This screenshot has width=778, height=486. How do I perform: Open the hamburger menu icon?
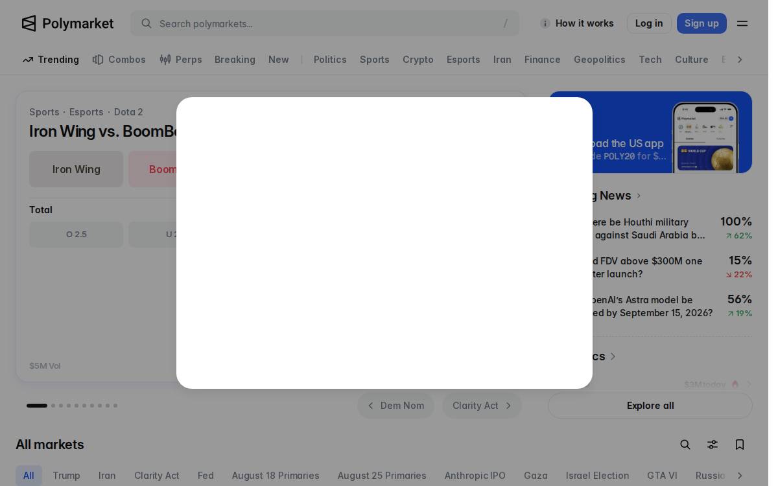click(742, 23)
